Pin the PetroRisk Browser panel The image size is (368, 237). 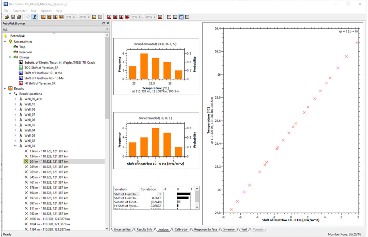(104, 23)
